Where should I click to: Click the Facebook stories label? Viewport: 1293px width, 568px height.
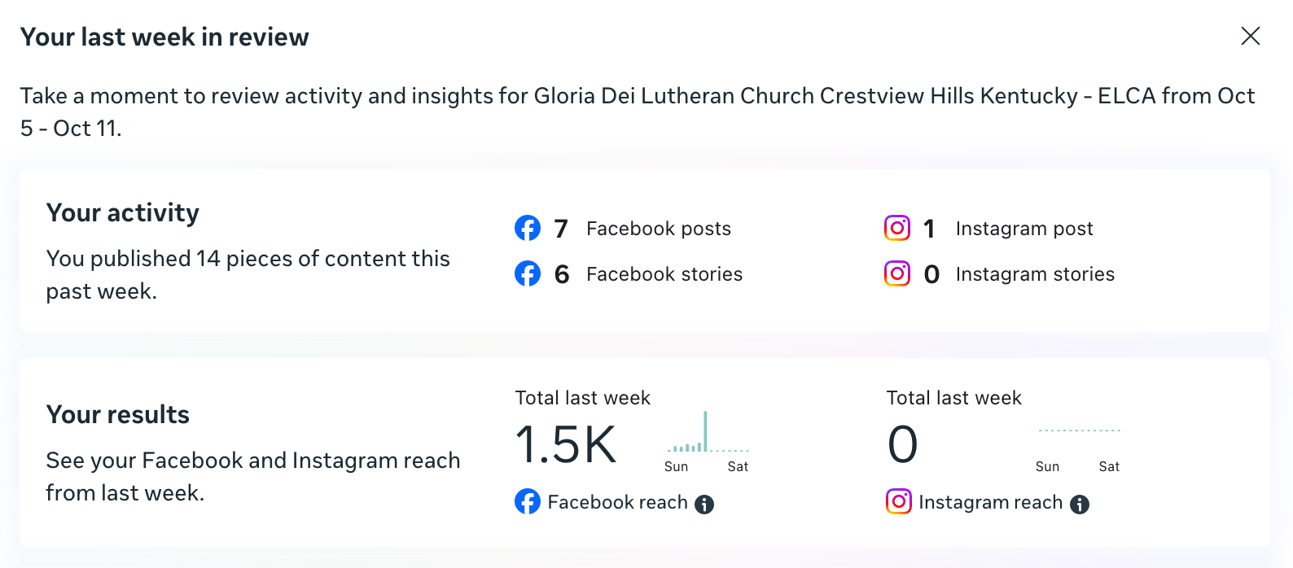click(664, 274)
